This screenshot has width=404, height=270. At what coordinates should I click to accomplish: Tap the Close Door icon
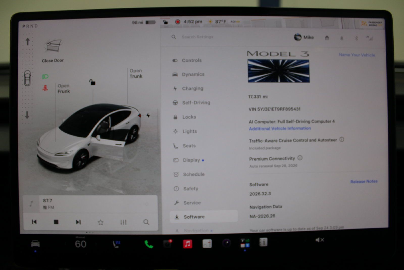53,46
